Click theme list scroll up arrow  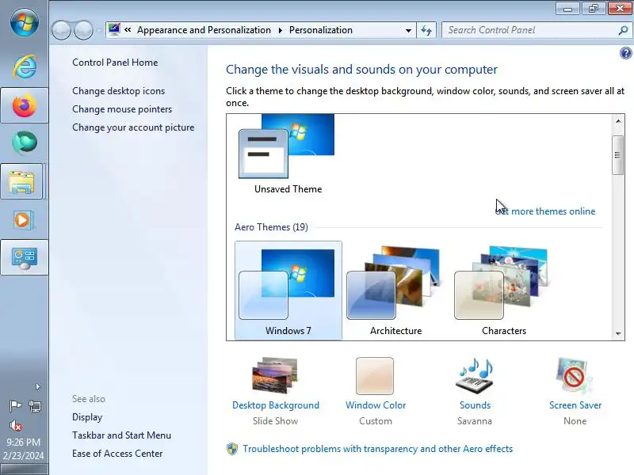618,121
